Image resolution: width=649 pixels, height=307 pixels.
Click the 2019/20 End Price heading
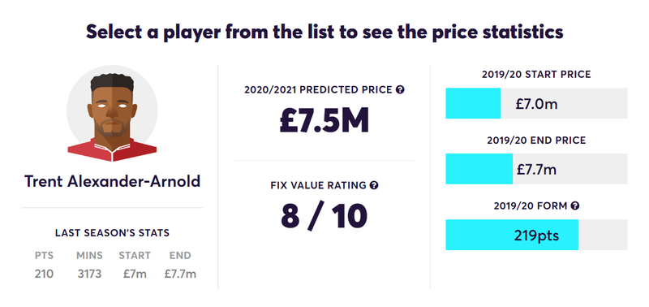tap(536, 140)
